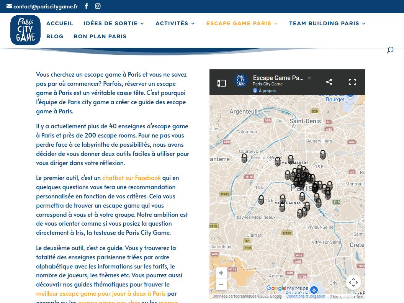The height and width of the screenshot is (303, 404).
Task: Open the Blog menu item
Action: (x=55, y=36)
